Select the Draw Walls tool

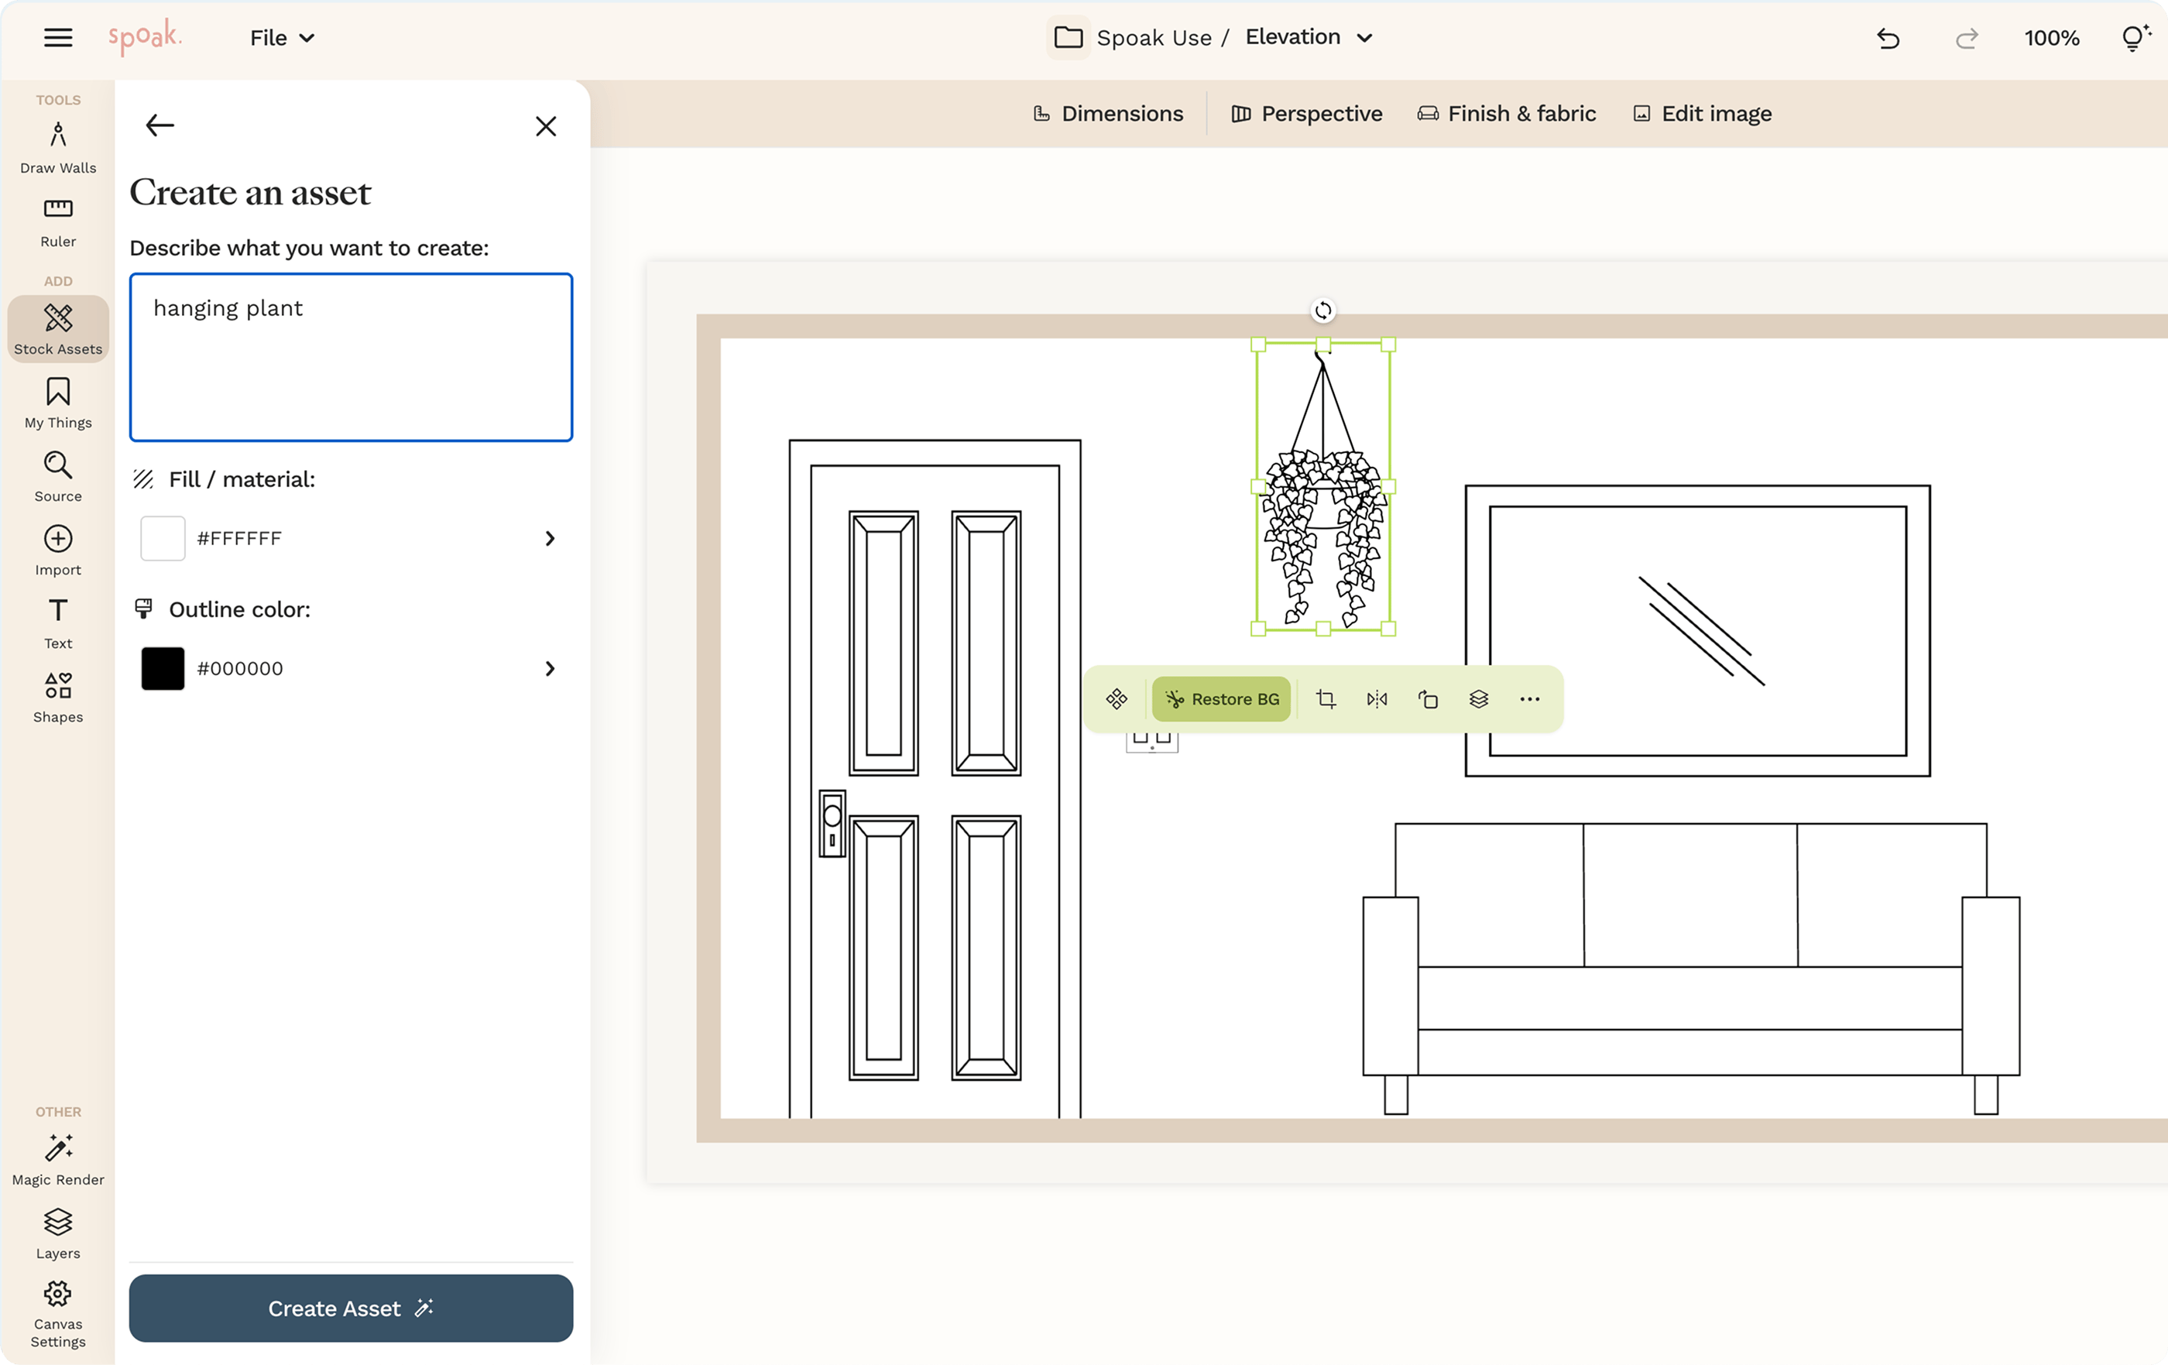point(57,147)
